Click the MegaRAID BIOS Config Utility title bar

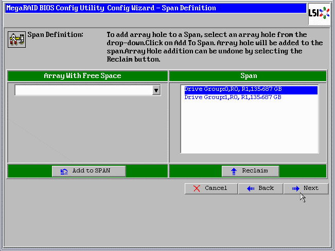tap(155, 8)
